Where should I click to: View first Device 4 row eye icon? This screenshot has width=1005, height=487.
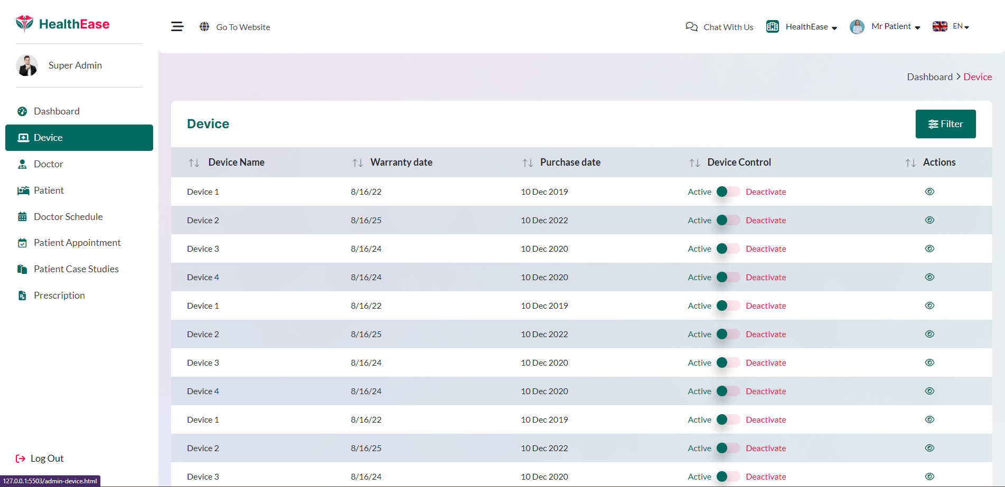pyautogui.click(x=930, y=277)
